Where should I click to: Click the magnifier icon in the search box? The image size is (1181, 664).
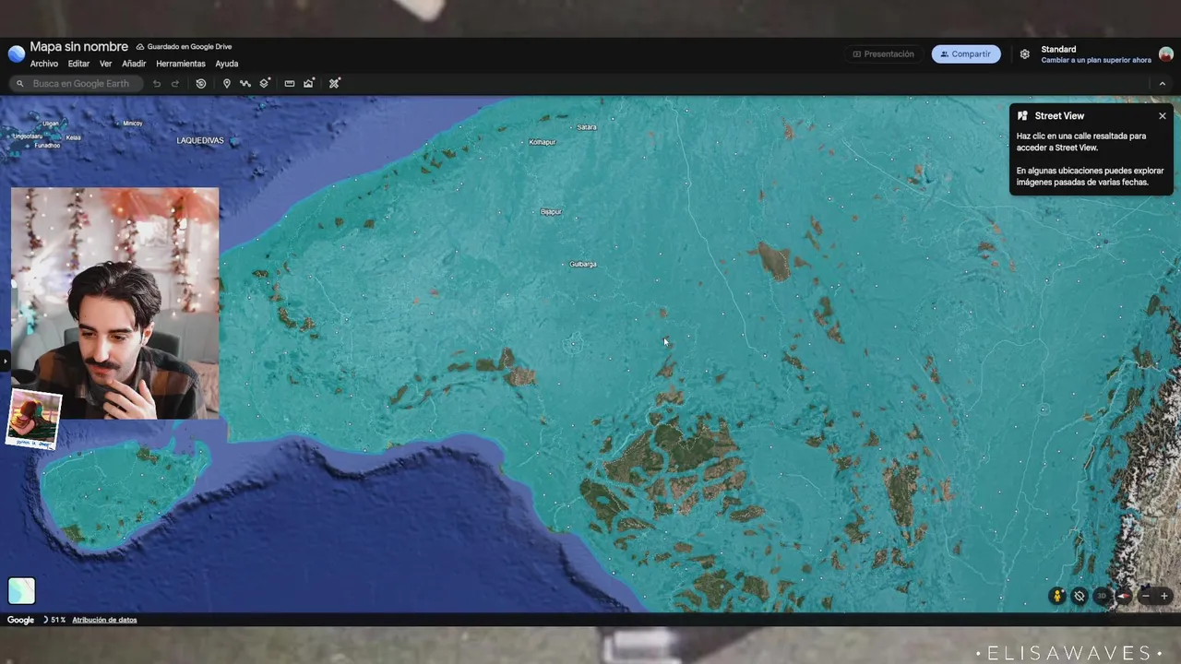pyautogui.click(x=20, y=83)
